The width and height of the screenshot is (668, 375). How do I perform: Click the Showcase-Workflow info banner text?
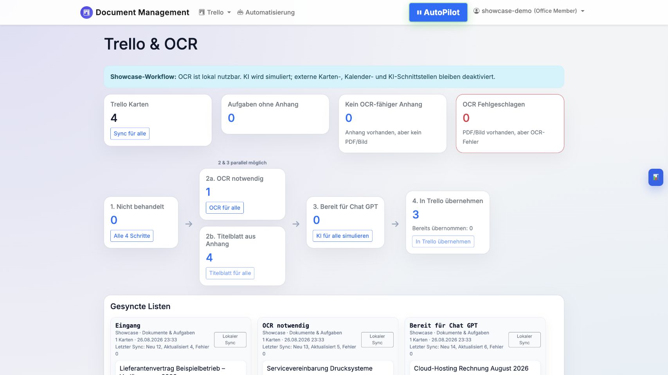[x=302, y=77]
